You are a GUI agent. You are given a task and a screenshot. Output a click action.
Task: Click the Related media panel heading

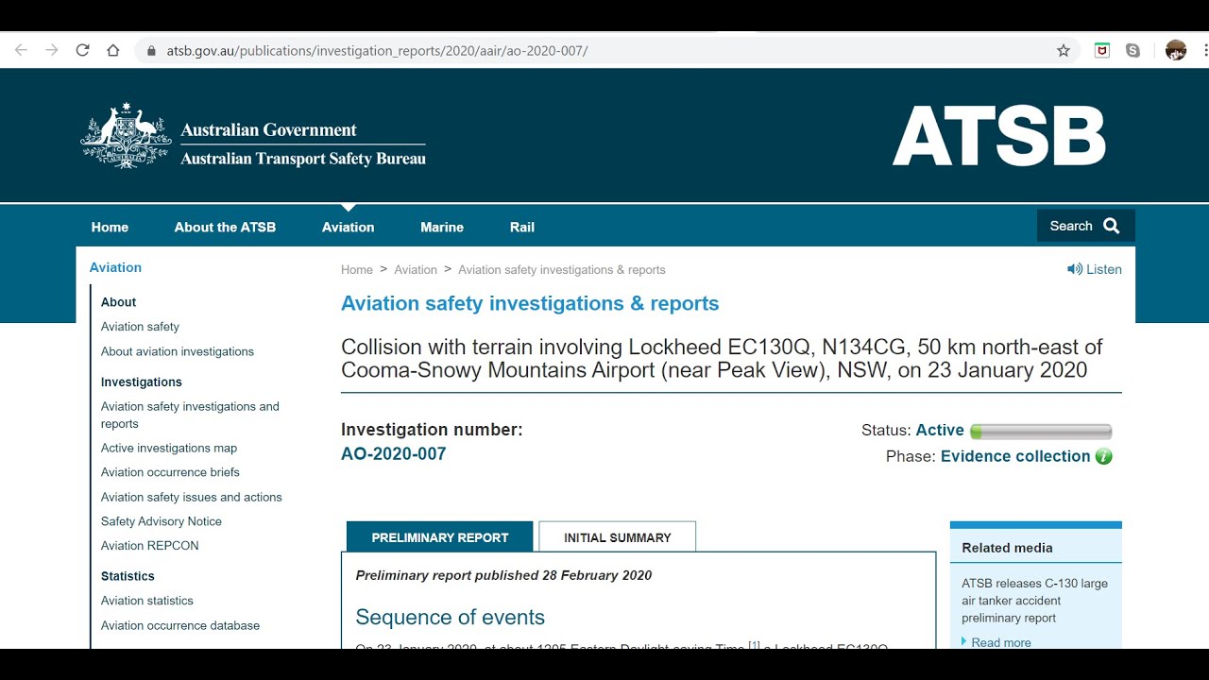(1007, 548)
